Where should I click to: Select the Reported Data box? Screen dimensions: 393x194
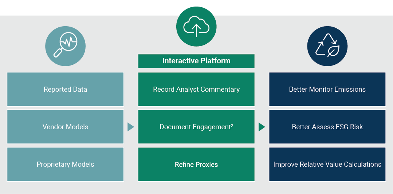(x=65, y=89)
